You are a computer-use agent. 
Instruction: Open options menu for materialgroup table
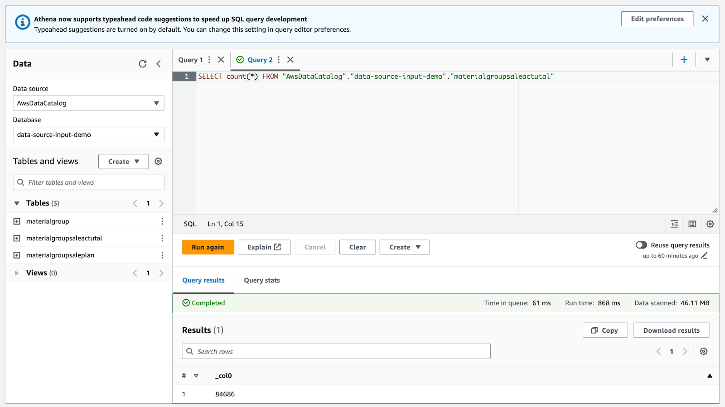(x=162, y=221)
